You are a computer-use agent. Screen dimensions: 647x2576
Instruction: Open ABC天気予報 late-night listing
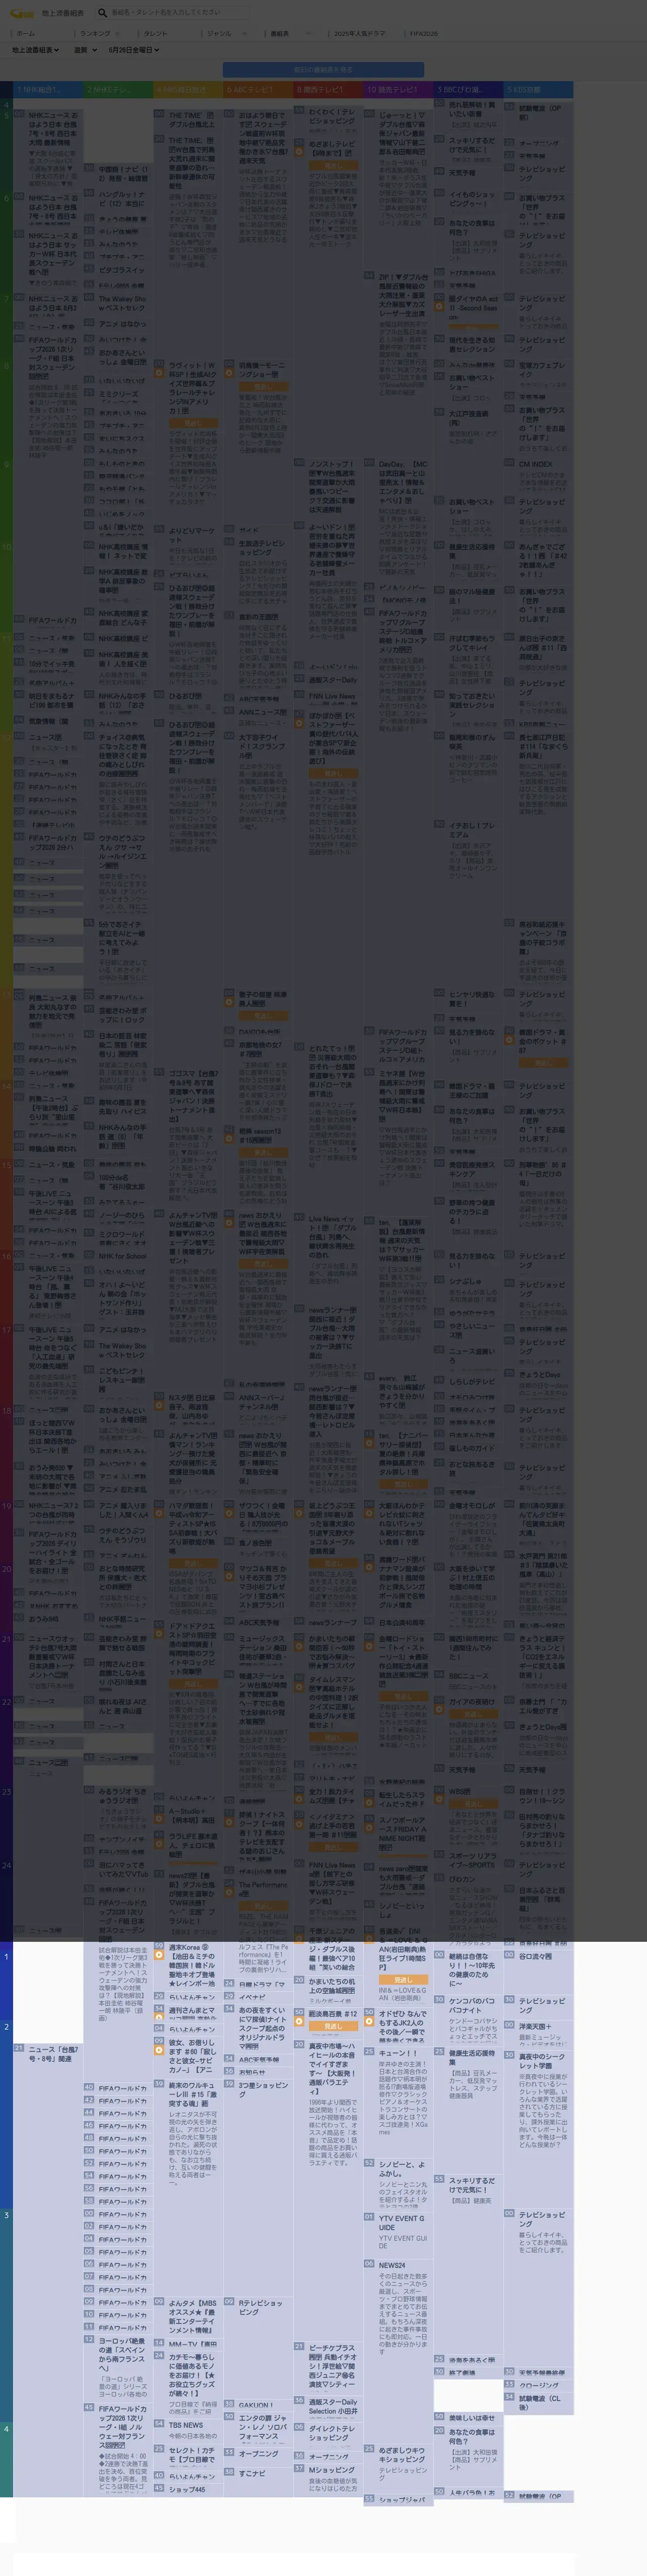(x=259, y=2060)
